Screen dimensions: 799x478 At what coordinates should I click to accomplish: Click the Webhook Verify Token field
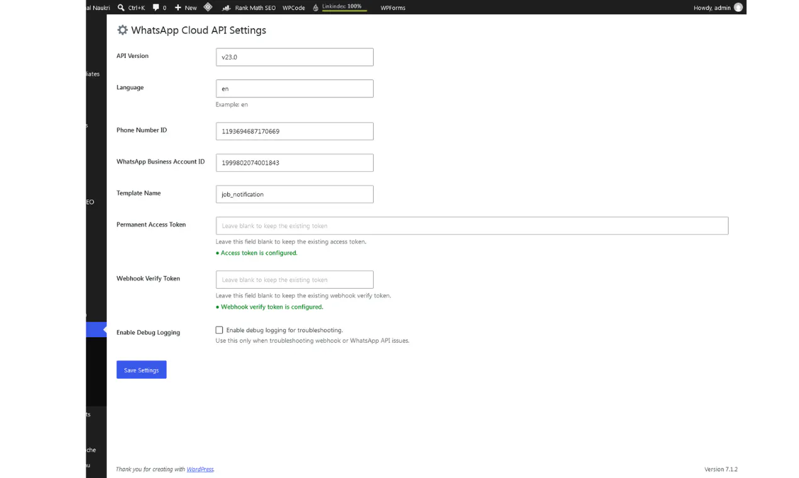tap(294, 280)
